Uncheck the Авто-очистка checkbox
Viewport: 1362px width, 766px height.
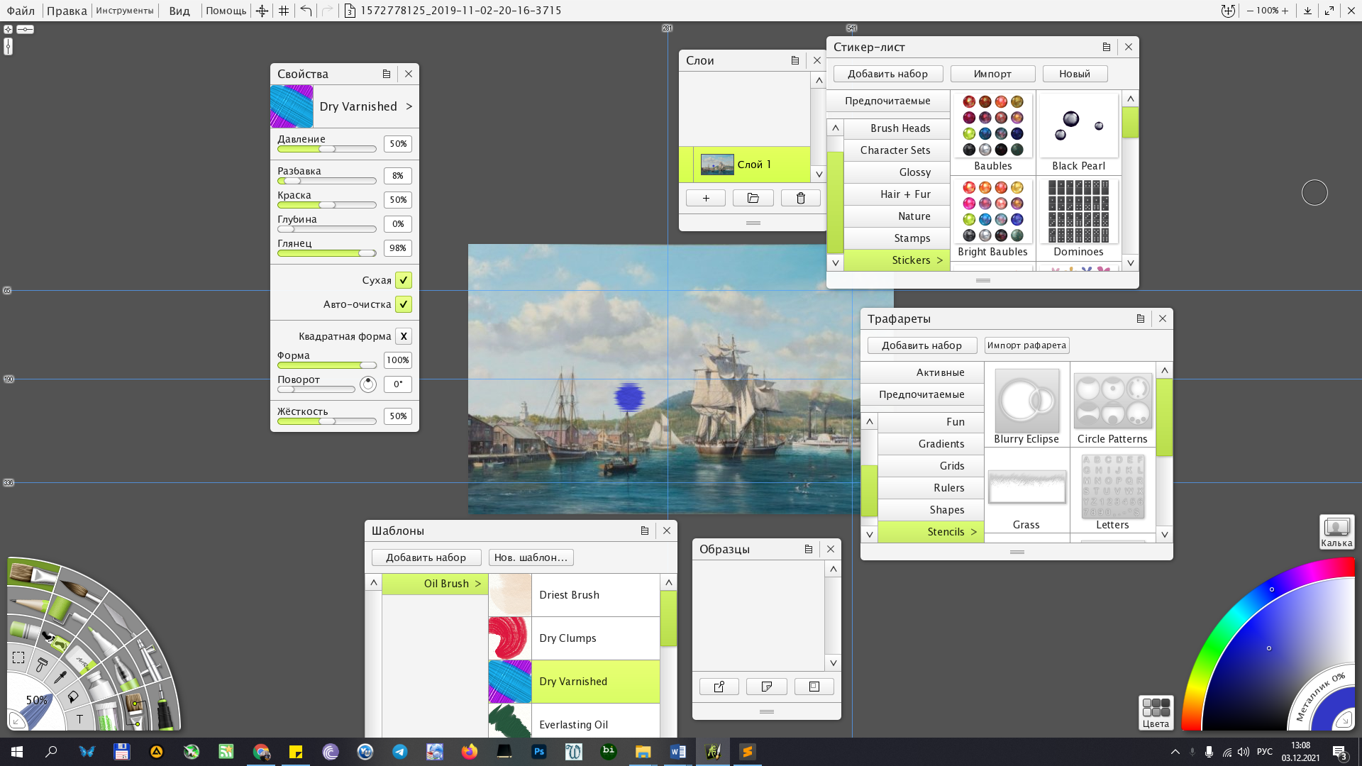point(404,304)
